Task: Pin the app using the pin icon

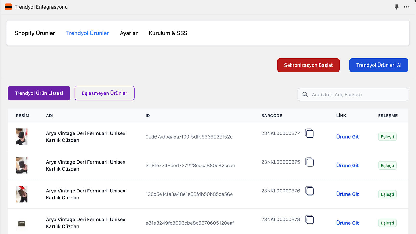Action: point(396,7)
